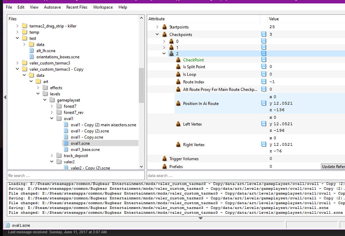Image resolution: width=345 pixels, height=236 pixels.
Task: Collapse the valer_custom_tarmac3 - Copy folder
Action: [x=17, y=69]
